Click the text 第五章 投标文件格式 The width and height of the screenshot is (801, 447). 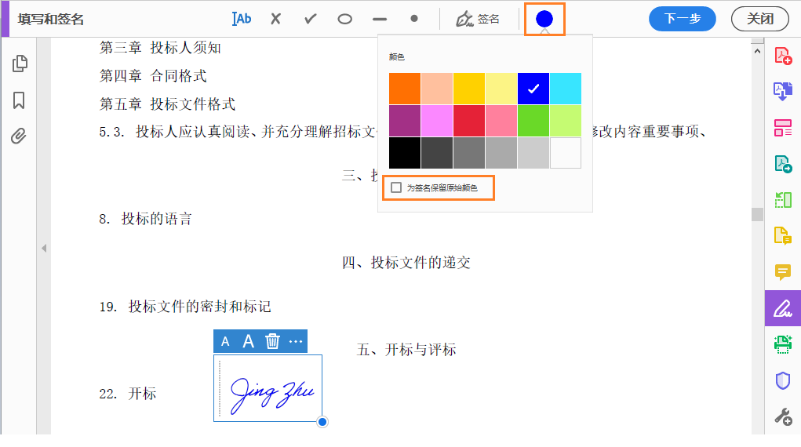click(x=167, y=104)
